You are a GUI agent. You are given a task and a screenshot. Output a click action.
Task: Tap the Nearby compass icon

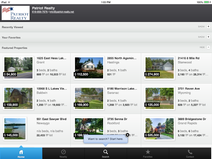(x=63, y=152)
